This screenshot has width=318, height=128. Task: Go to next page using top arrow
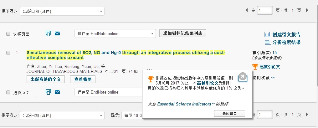(x=307, y=10)
